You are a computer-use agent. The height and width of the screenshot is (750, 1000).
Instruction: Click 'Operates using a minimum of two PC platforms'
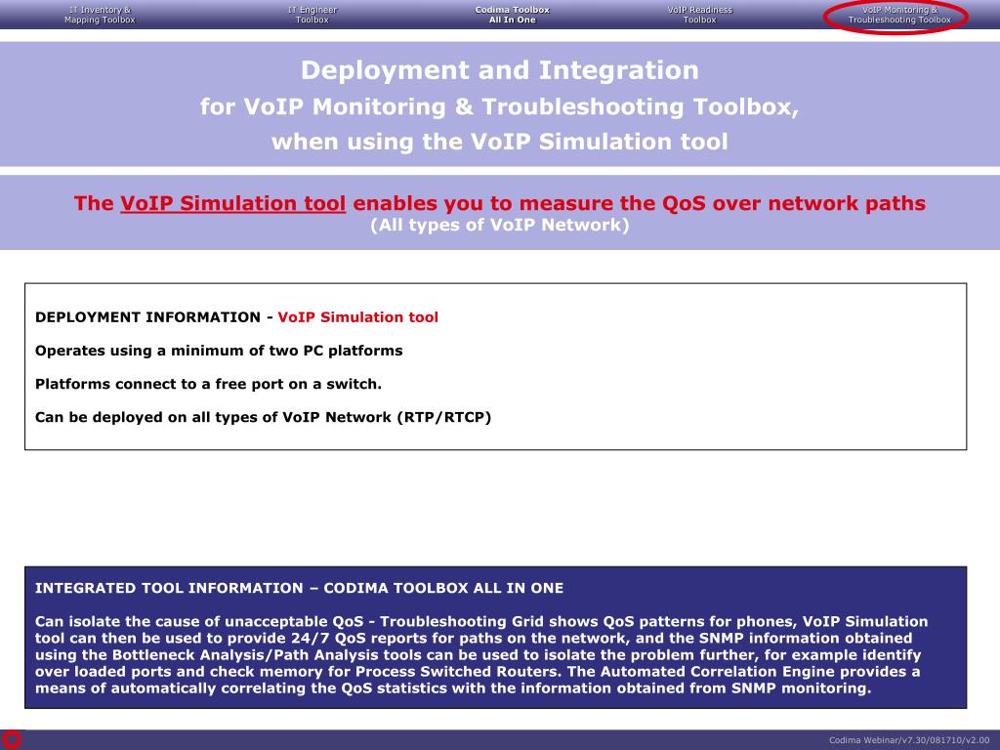(219, 351)
